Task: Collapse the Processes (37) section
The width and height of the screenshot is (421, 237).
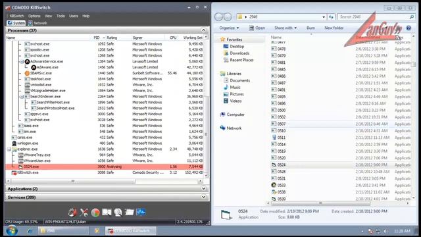Action: click(203, 30)
